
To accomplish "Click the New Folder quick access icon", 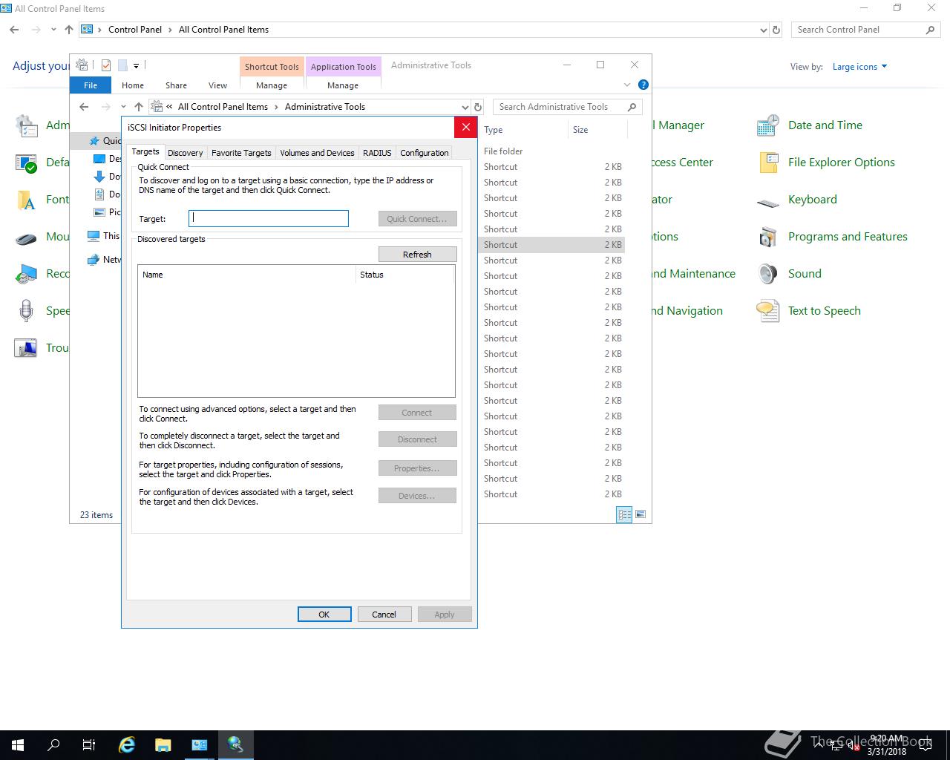I will (122, 65).
